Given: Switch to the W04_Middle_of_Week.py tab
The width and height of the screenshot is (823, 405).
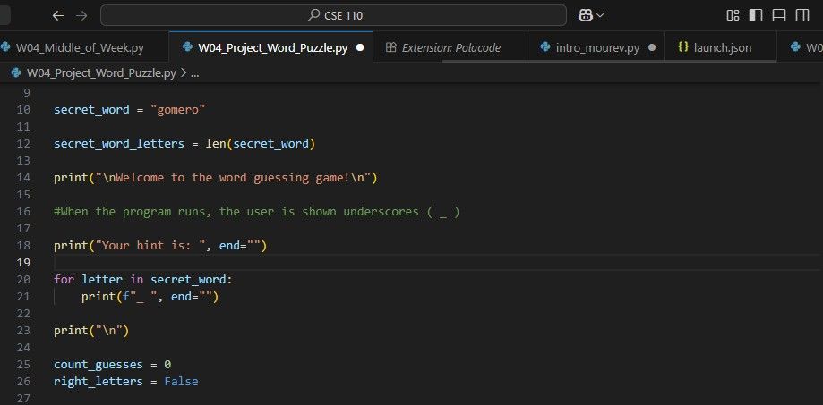Looking at the screenshot, I should pos(79,47).
